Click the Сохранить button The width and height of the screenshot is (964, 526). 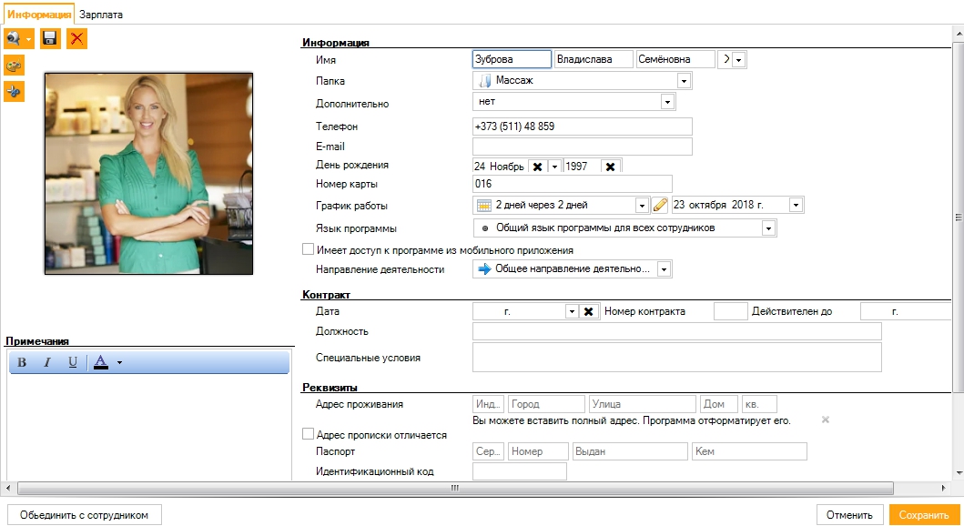point(923,515)
